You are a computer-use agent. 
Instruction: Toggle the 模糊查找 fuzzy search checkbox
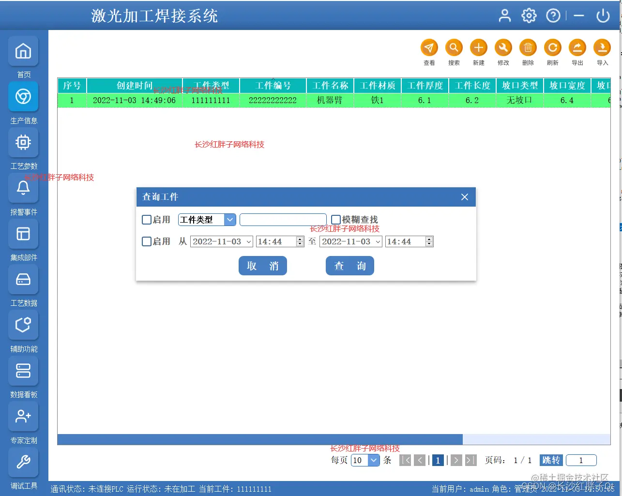tap(336, 220)
